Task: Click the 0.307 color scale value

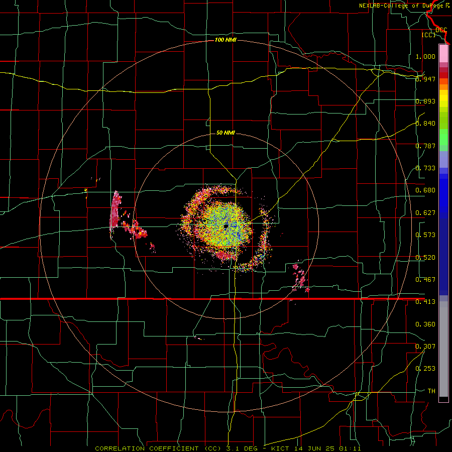Action: click(x=425, y=347)
